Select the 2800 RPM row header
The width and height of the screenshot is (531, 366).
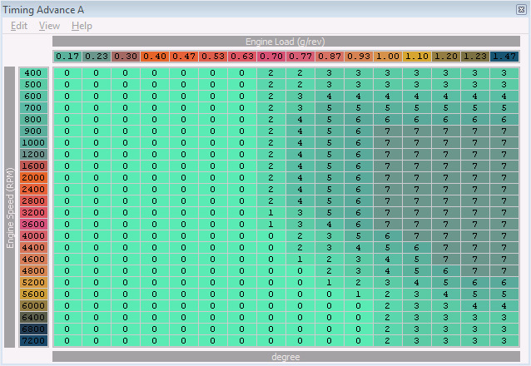coord(33,200)
